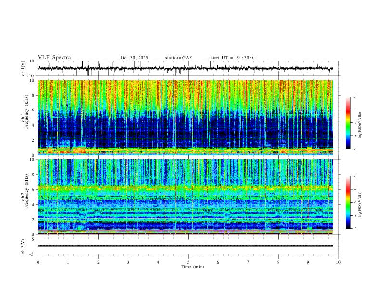381x294 pixels.
Task: Click the 'station=GAK' label
Action: 178,58
